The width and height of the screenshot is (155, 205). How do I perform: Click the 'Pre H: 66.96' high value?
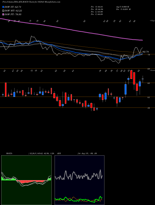(97, 9)
